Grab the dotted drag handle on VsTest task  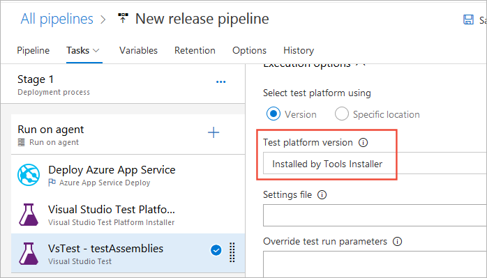pos(232,252)
